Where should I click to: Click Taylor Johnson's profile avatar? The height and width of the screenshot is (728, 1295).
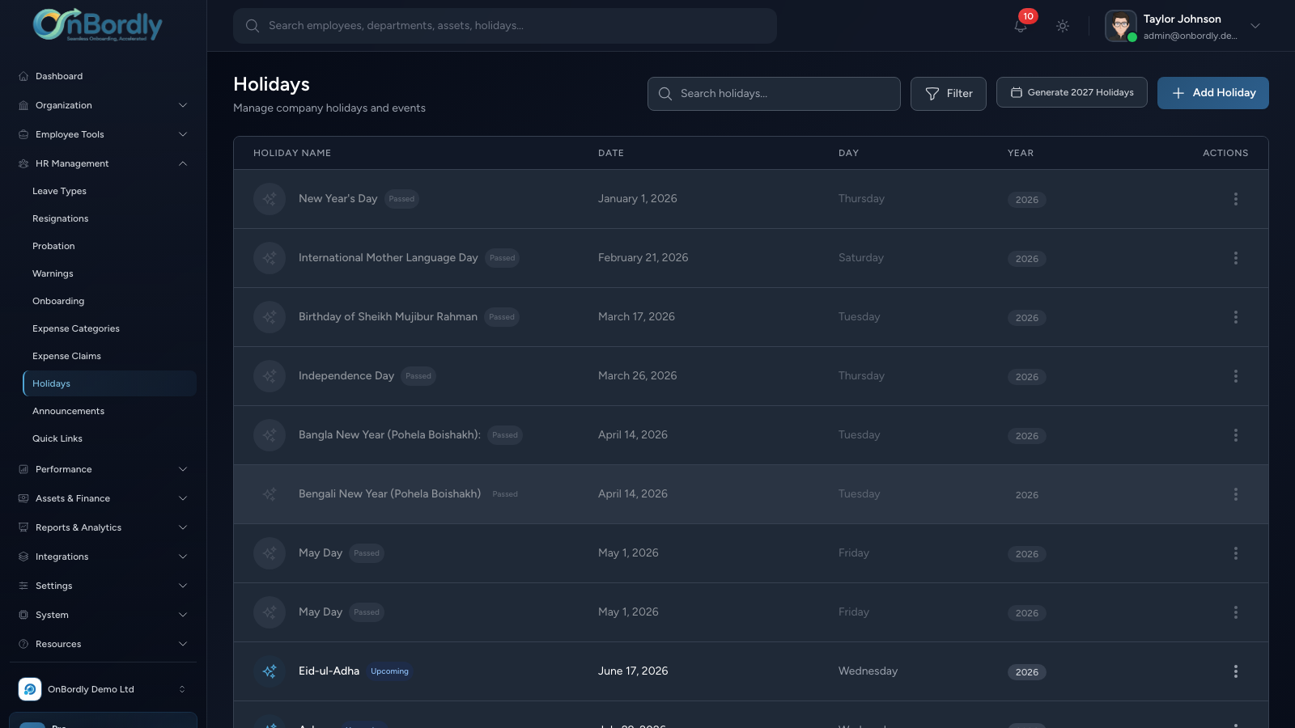1121,26
